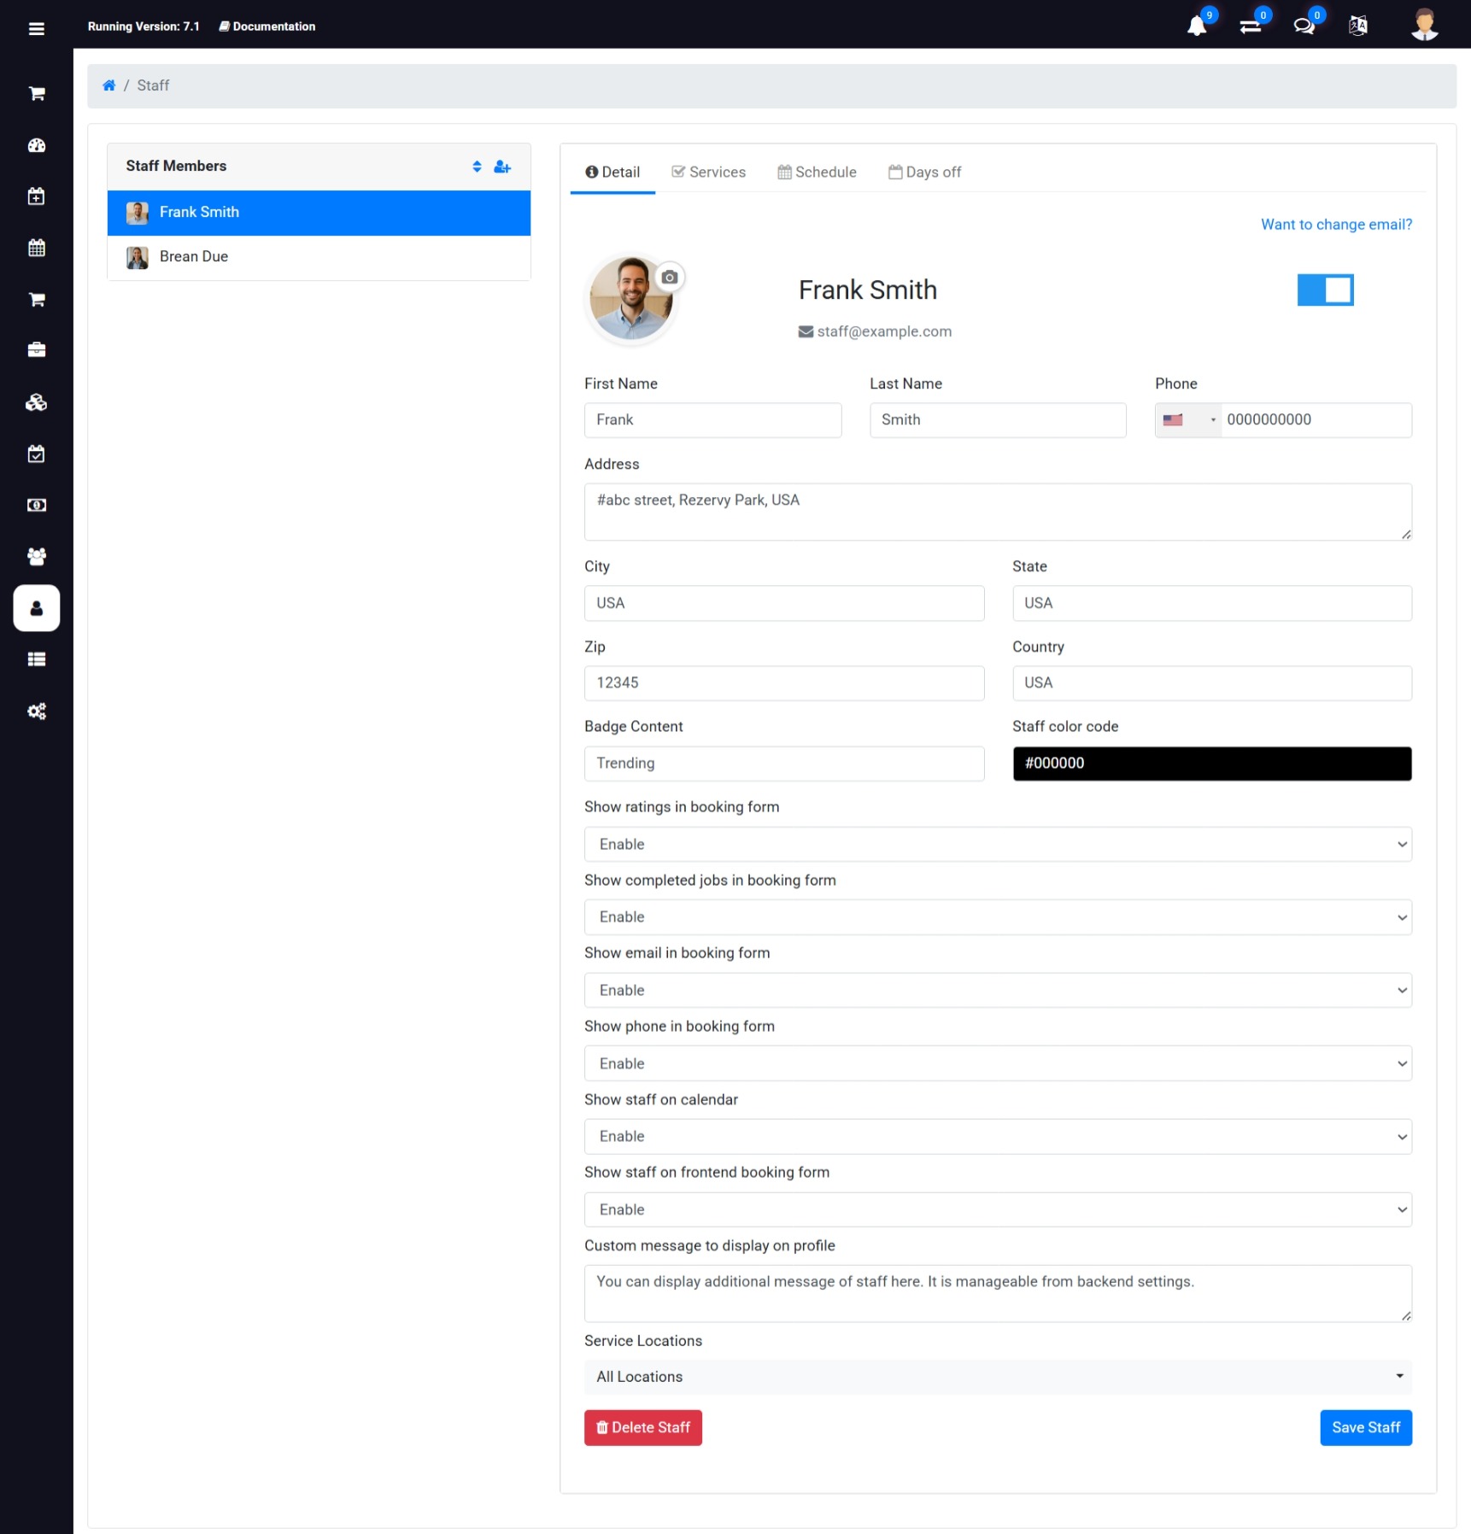
Task: Open the chat messages icon
Action: pyautogui.click(x=1304, y=26)
